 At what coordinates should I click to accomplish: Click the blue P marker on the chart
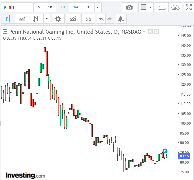(165, 151)
